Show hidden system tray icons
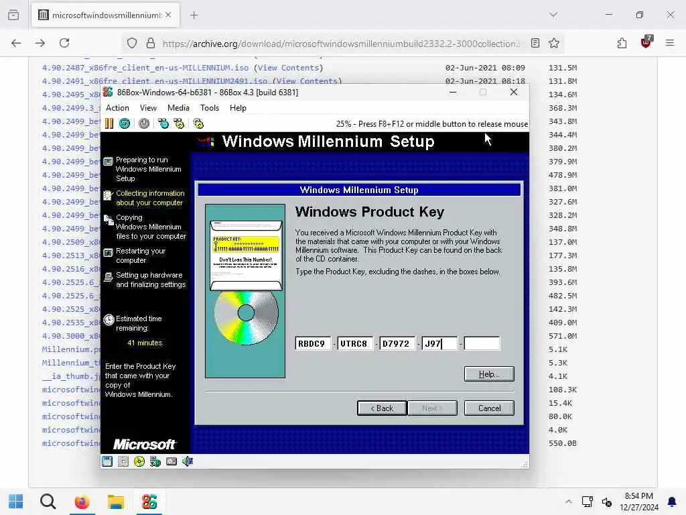 [568, 502]
